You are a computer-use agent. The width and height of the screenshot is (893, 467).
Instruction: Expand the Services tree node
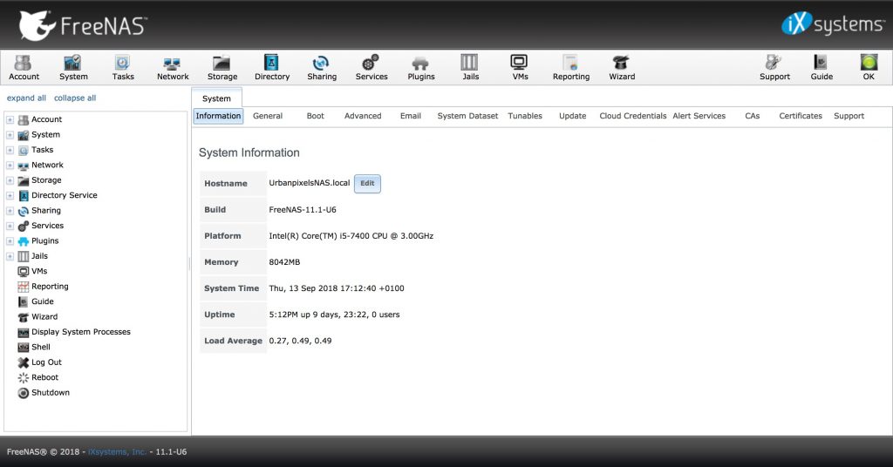[x=10, y=226]
